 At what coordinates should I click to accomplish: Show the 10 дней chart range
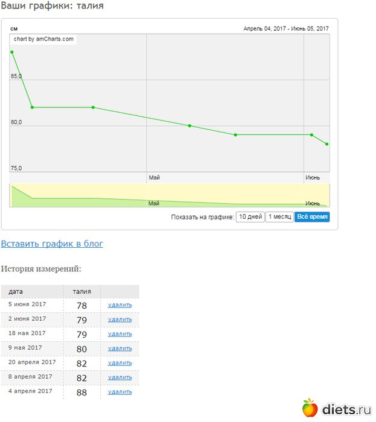(x=250, y=217)
